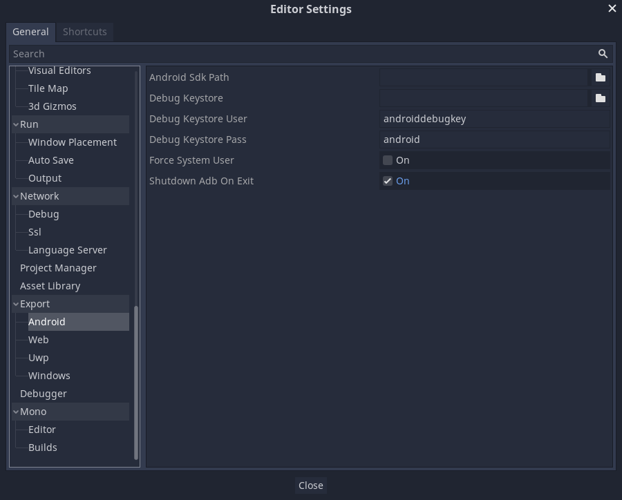Select the Uwp export settings
The height and width of the screenshot is (500, 622).
tap(38, 357)
